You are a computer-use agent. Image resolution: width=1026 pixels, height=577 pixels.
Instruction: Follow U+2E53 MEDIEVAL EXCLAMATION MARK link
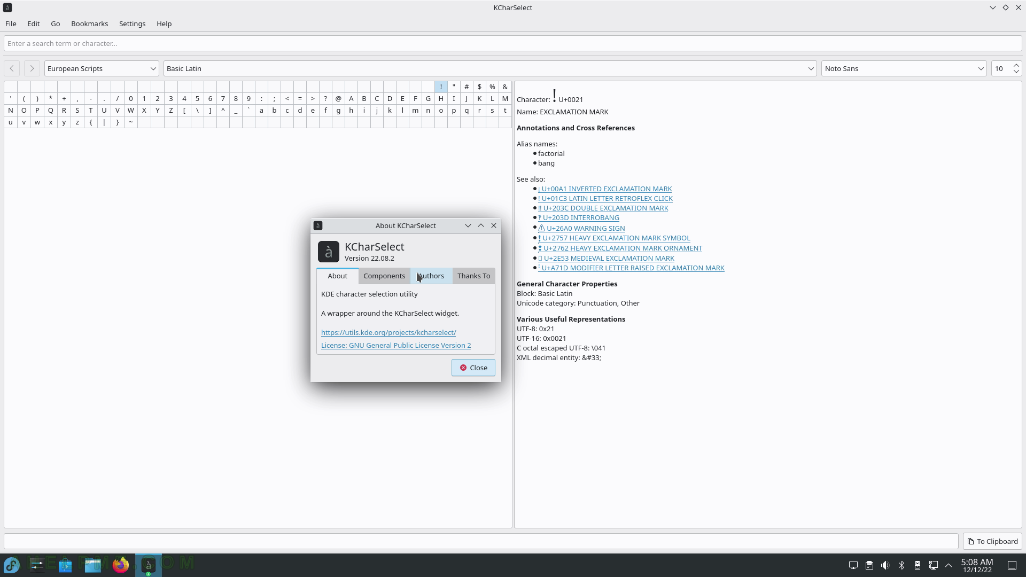606,258
